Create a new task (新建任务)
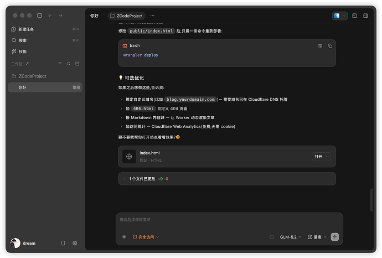382x258 pixels. point(45,29)
